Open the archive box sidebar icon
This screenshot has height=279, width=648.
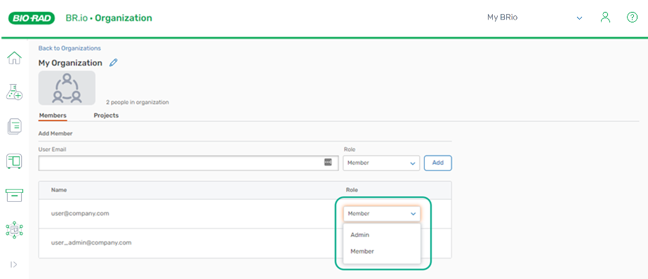click(15, 195)
